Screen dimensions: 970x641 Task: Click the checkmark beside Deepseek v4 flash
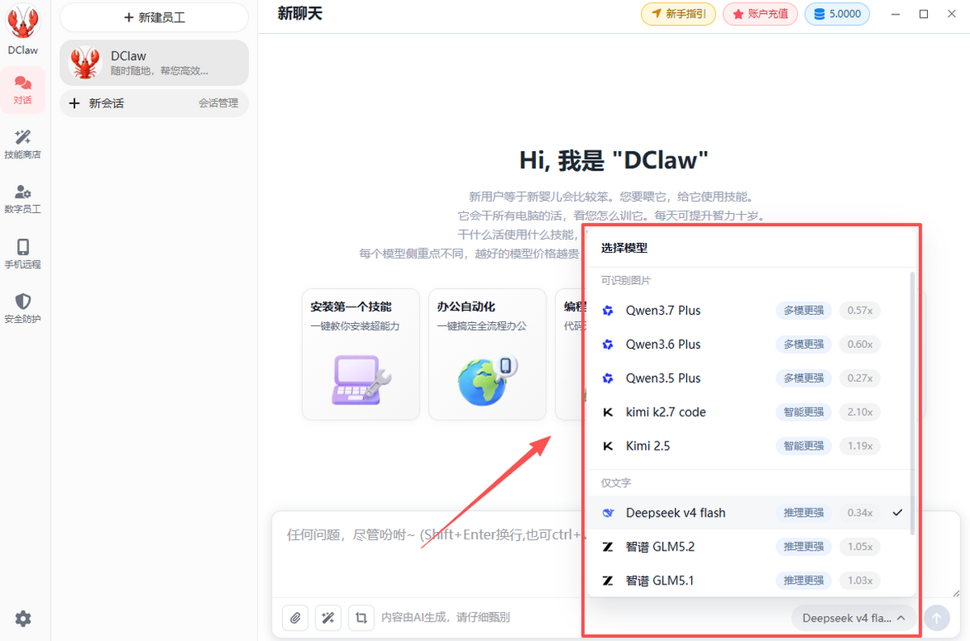(897, 513)
